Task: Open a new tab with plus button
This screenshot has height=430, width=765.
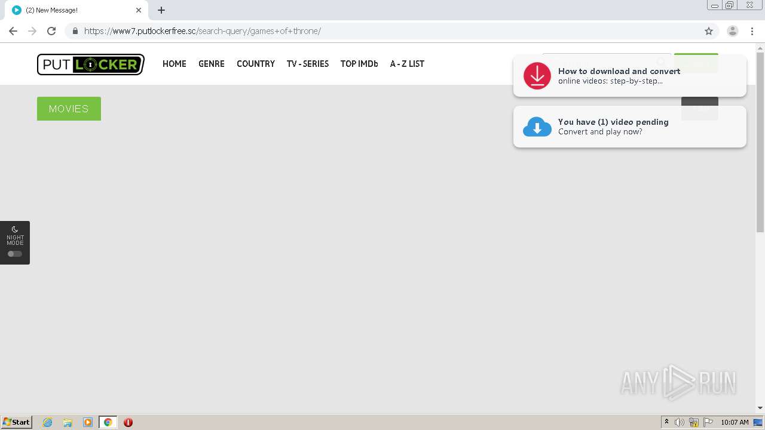Action: pyautogui.click(x=161, y=10)
